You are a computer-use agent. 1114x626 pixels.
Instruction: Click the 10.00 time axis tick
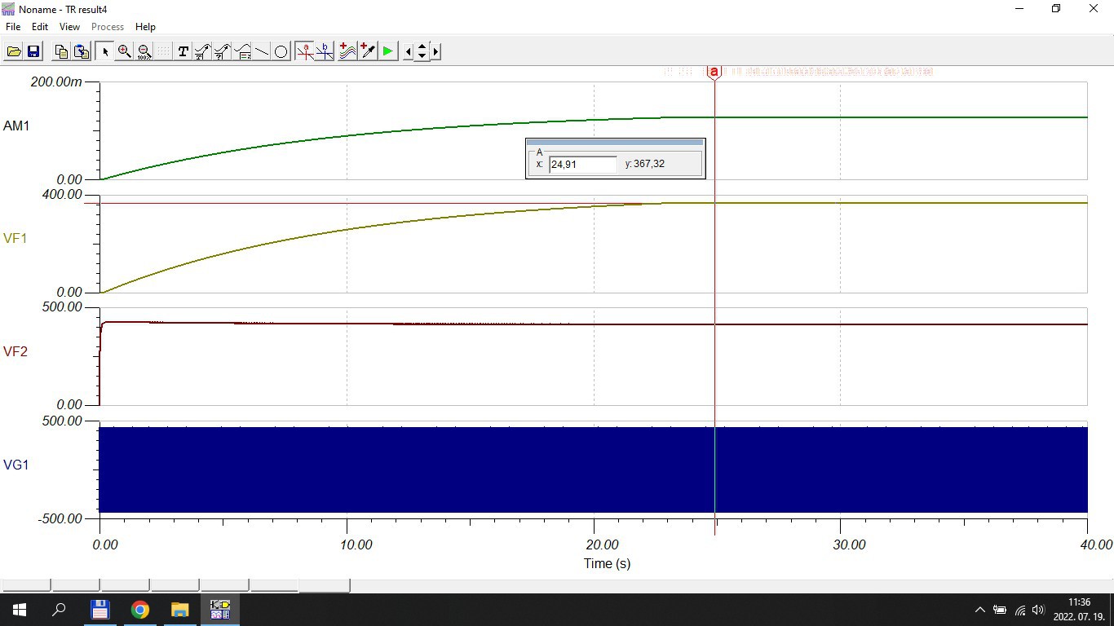point(356,544)
